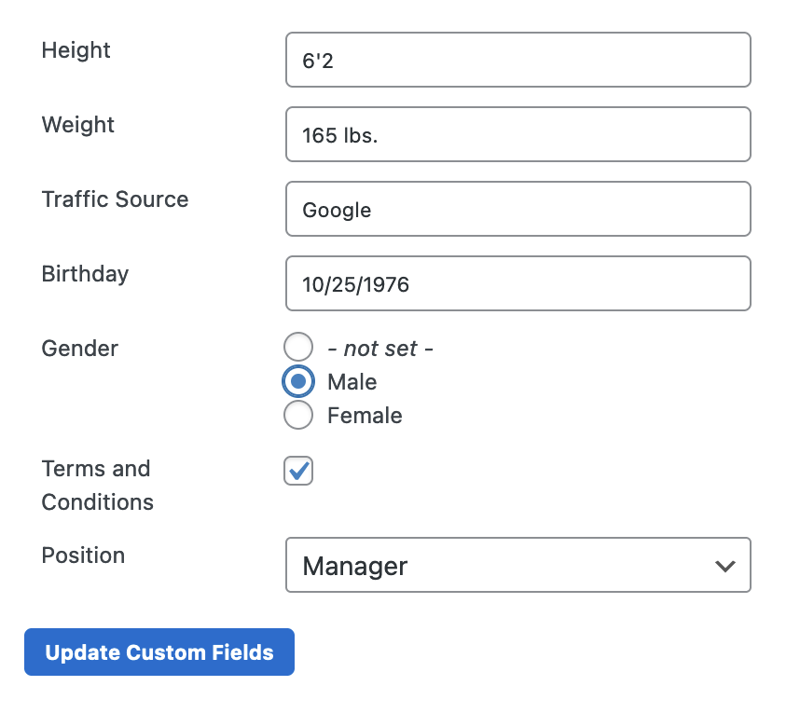Open the Position dropdown showing Manager

point(517,565)
